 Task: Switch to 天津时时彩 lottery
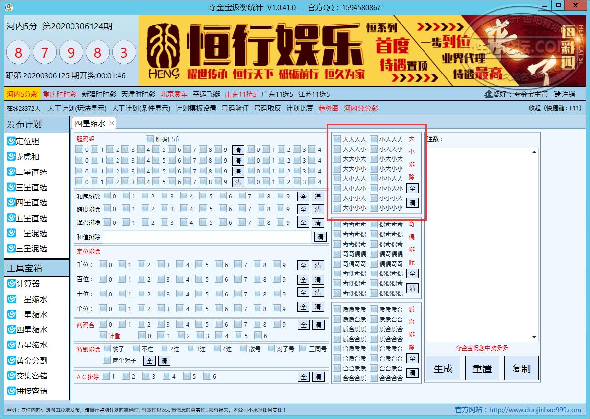(138, 94)
